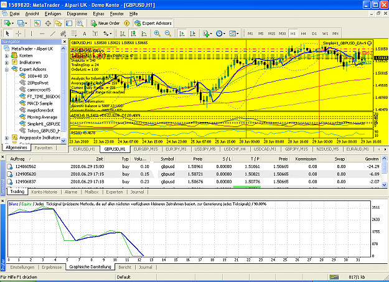Select the H4 timeframe
The image size is (389, 282).
click(x=303, y=34)
